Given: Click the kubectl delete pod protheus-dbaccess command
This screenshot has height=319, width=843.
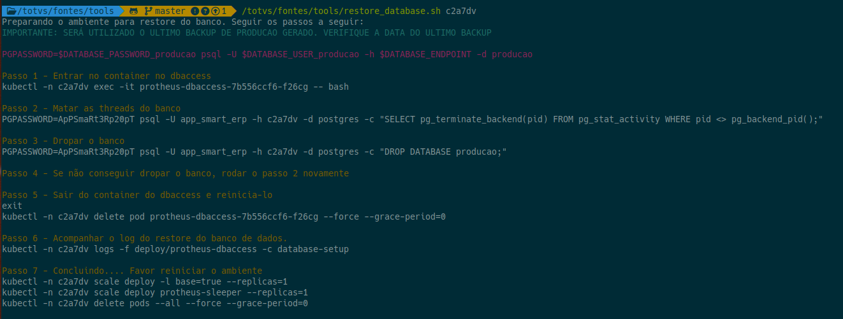Looking at the screenshot, I should 224,217.
